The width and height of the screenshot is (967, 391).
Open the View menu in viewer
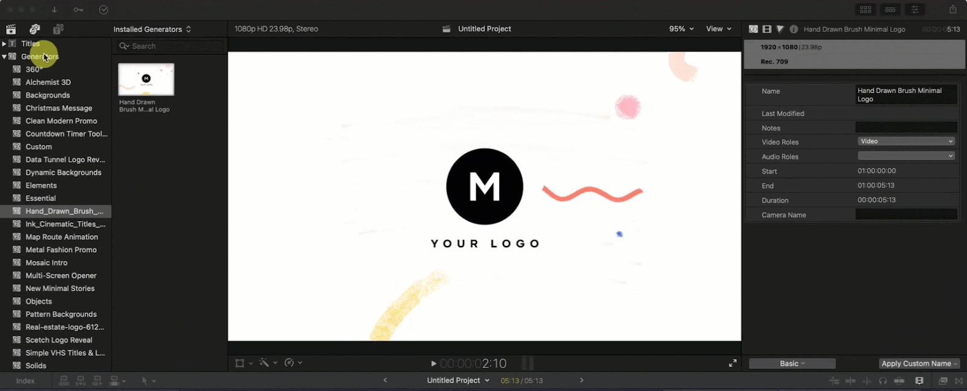coord(718,29)
